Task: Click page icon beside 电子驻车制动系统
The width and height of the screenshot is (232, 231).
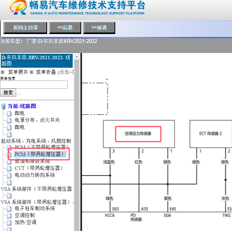Action: pyautogui.click(x=9, y=209)
